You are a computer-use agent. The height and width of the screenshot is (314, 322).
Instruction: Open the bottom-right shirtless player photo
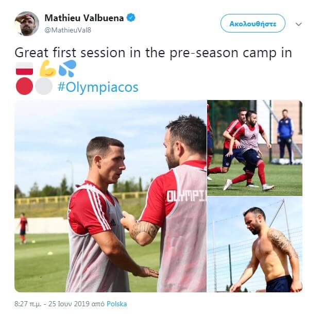pyautogui.click(x=255, y=244)
